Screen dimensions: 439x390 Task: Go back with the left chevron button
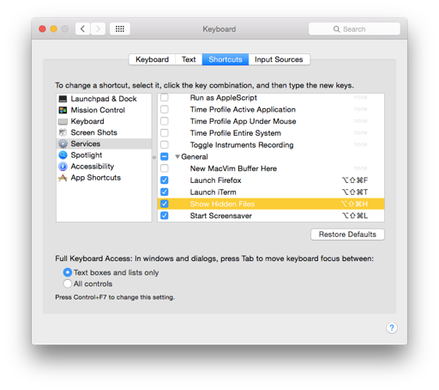click(83, 29)
